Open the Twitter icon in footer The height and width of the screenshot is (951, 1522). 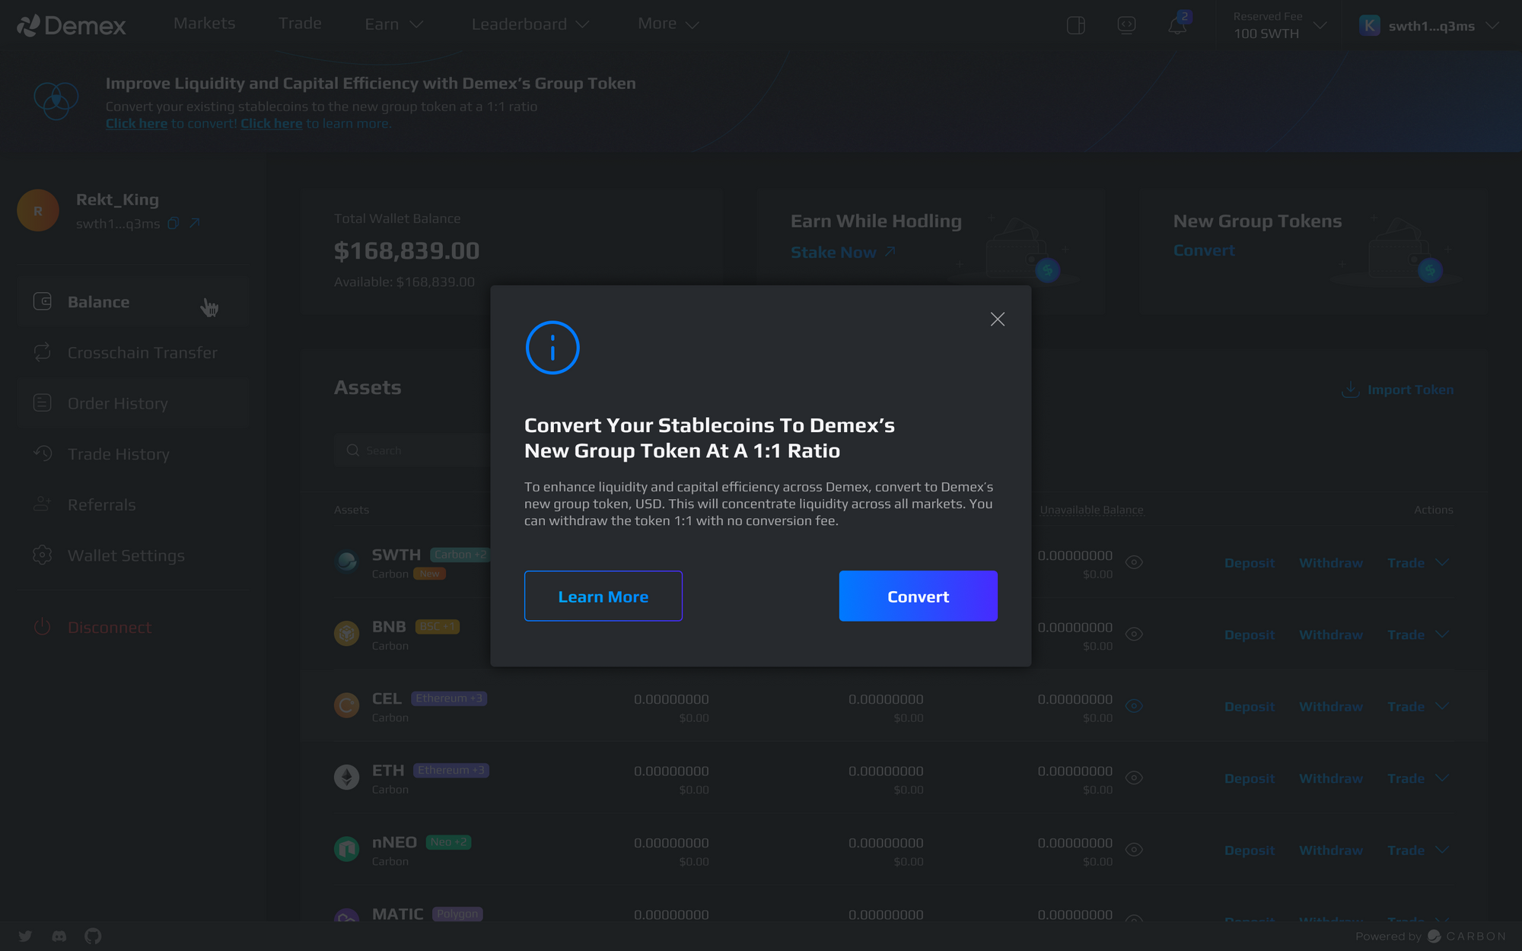click(x=25, y=936)
